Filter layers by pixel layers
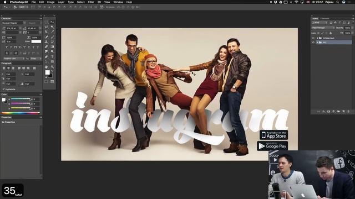This screenshot has height=199, width=355. 331,23
